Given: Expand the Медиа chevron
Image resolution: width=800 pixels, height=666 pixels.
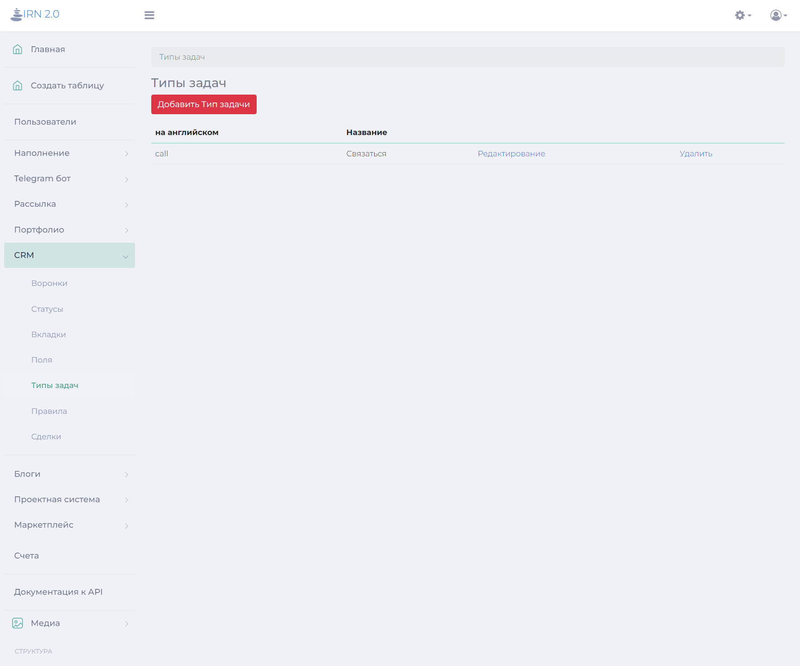Looking at the screenshot, I should [x=126, y=623].
